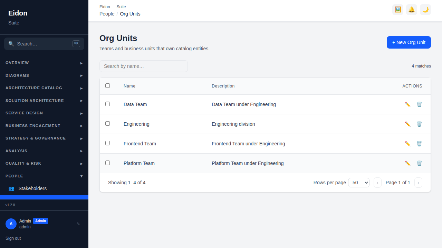Create a new org unit
442x248 pixels.
(x=409, y=42)
